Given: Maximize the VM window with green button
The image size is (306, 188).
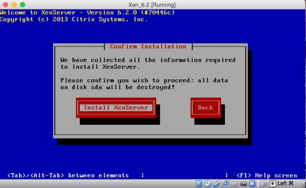Looking at the screenshot, I should coord(22,4).
